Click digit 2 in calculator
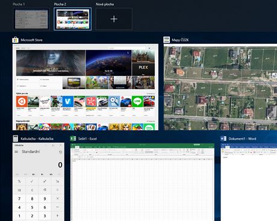This screenshot has width=277, height=221. (32, 216)
